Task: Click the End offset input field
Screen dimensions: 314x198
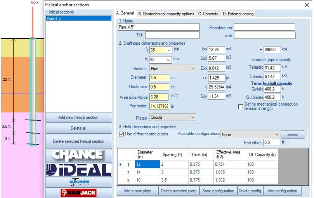Action: (x=272, y=142)
